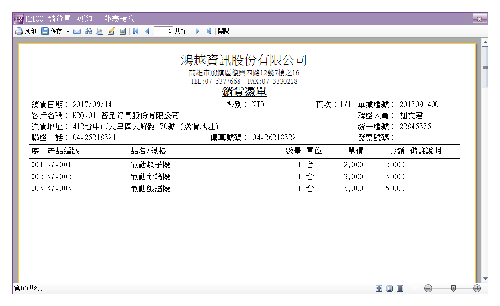
Task: Click the 發票號碼 invoice number label
Action: pyautogui.click(x=376, y=138)
